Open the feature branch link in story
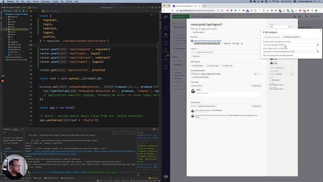 (207, 41)
